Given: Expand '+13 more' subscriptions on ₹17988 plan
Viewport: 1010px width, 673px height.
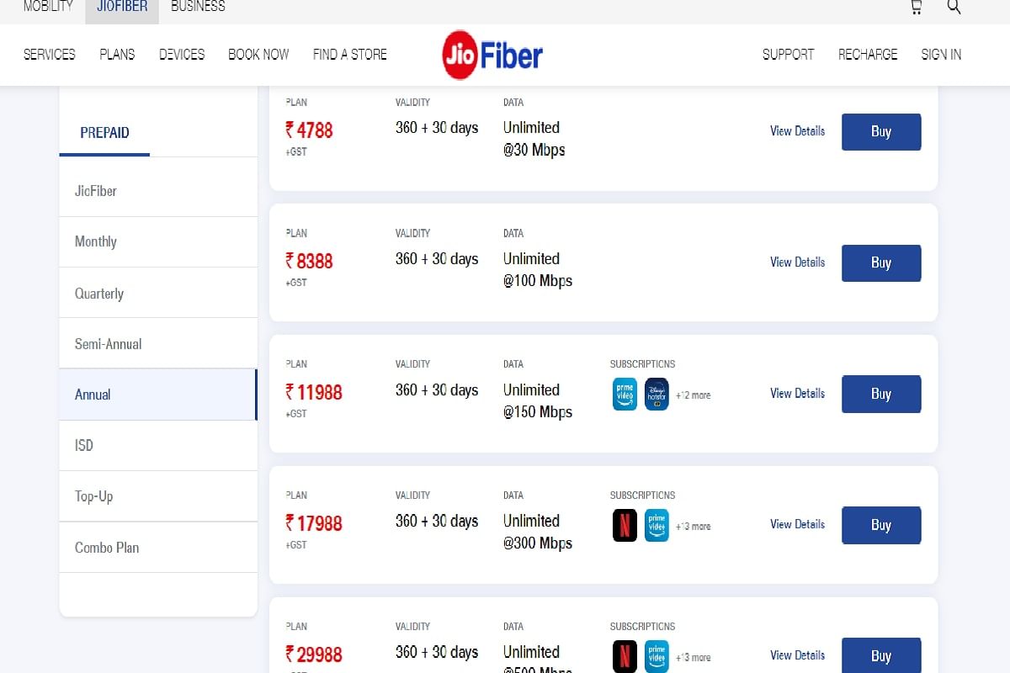Looking at the screenshot, I should [x=694, y=525].
